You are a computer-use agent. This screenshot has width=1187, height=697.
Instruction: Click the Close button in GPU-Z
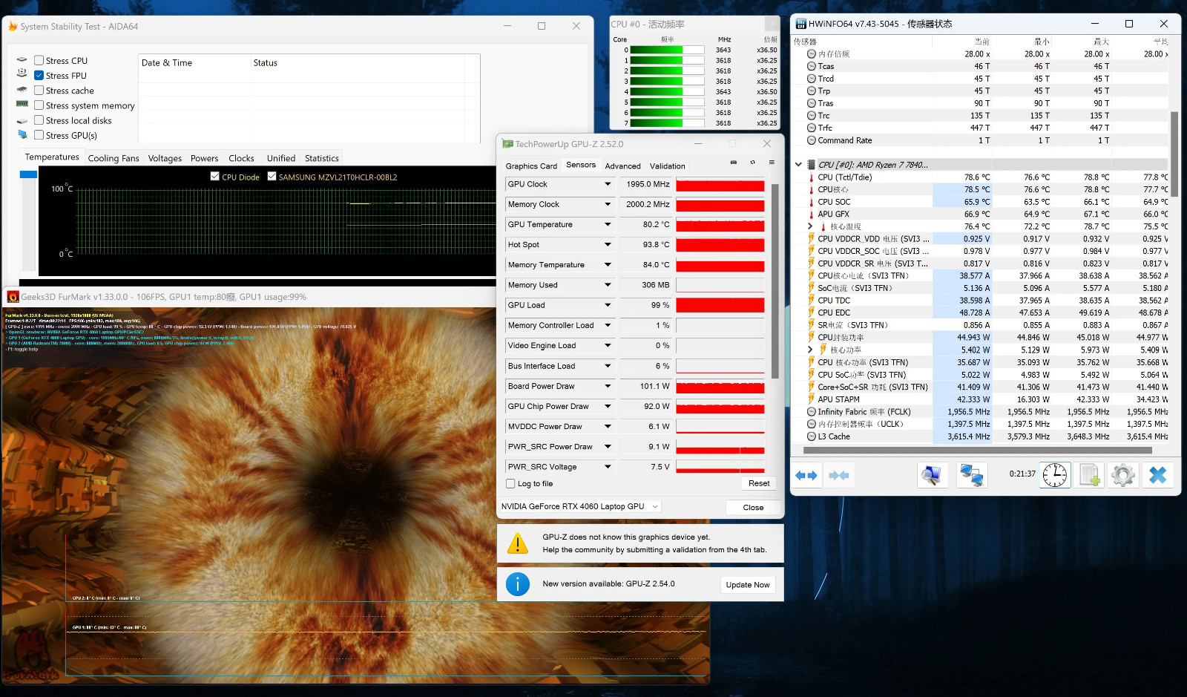753,508
